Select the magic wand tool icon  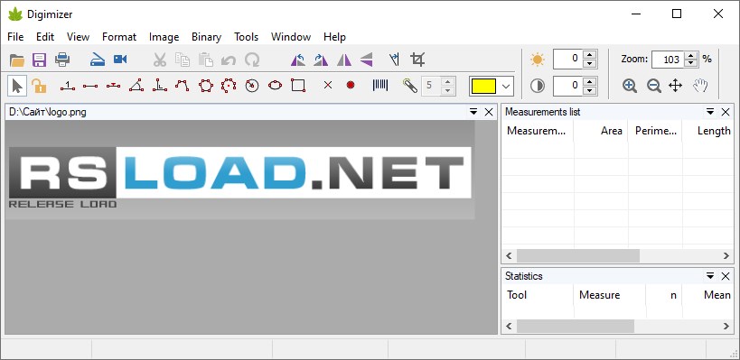(410, 86)
